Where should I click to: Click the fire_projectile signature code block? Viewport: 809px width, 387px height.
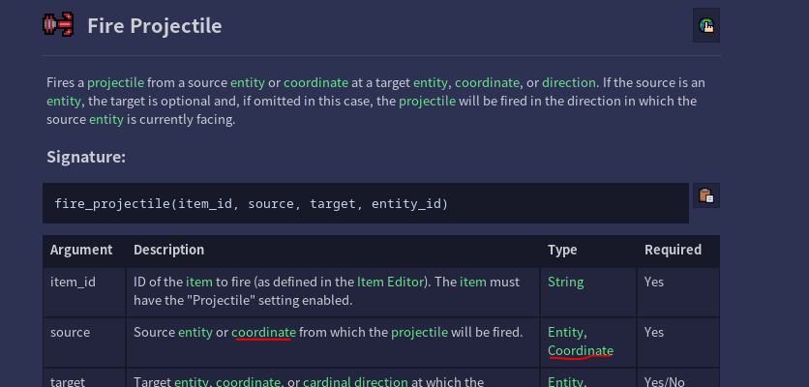coord(365,203)
